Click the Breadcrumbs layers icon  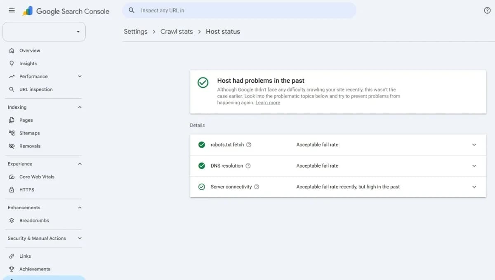(12, 221)
